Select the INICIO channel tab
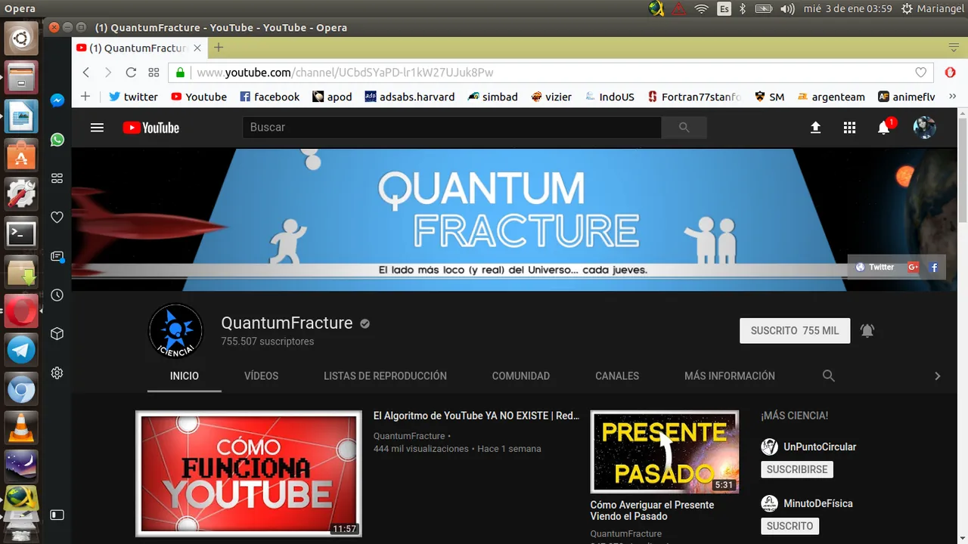This screenshot has width=968, height=544. [185, 376]
